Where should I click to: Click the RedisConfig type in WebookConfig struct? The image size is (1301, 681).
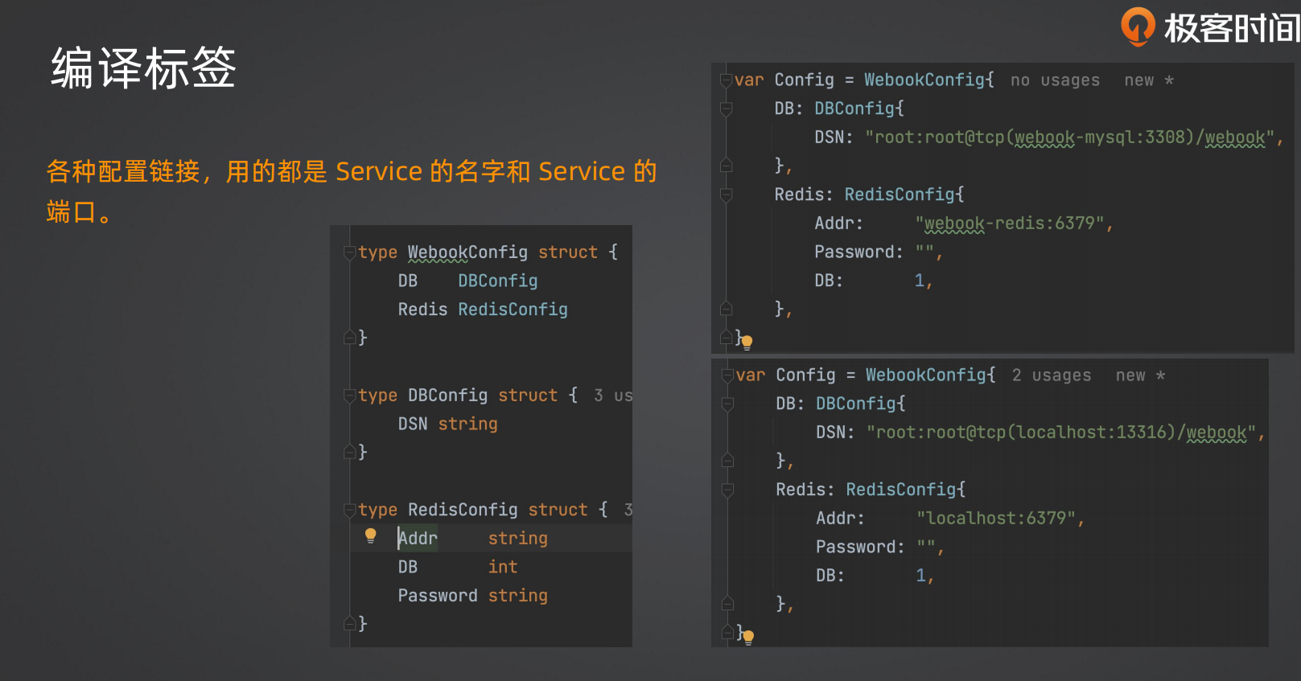coord(513,310)
